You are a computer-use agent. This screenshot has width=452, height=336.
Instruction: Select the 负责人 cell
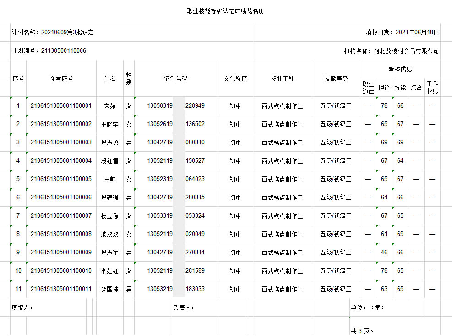[183, 308]
